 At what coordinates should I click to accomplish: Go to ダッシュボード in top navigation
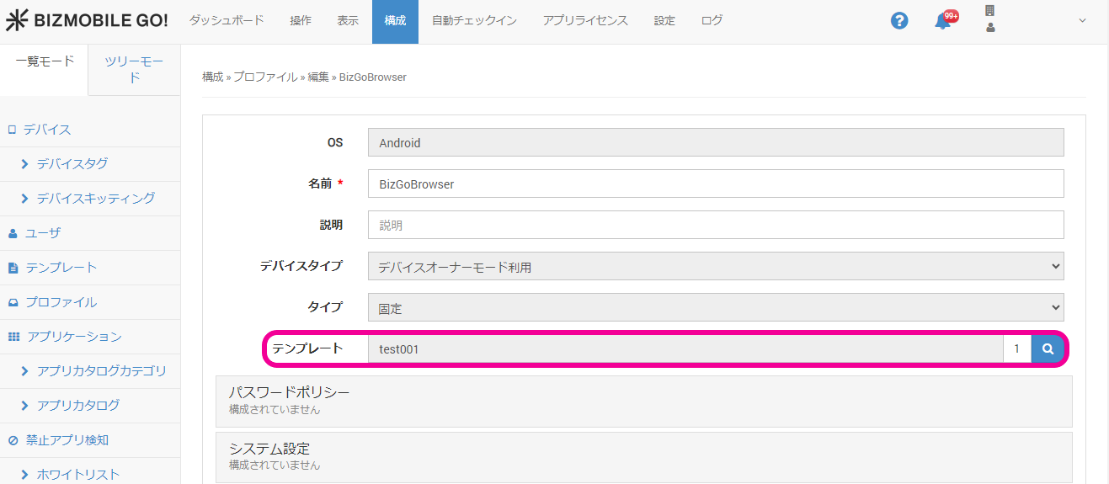tap(226, 21)
